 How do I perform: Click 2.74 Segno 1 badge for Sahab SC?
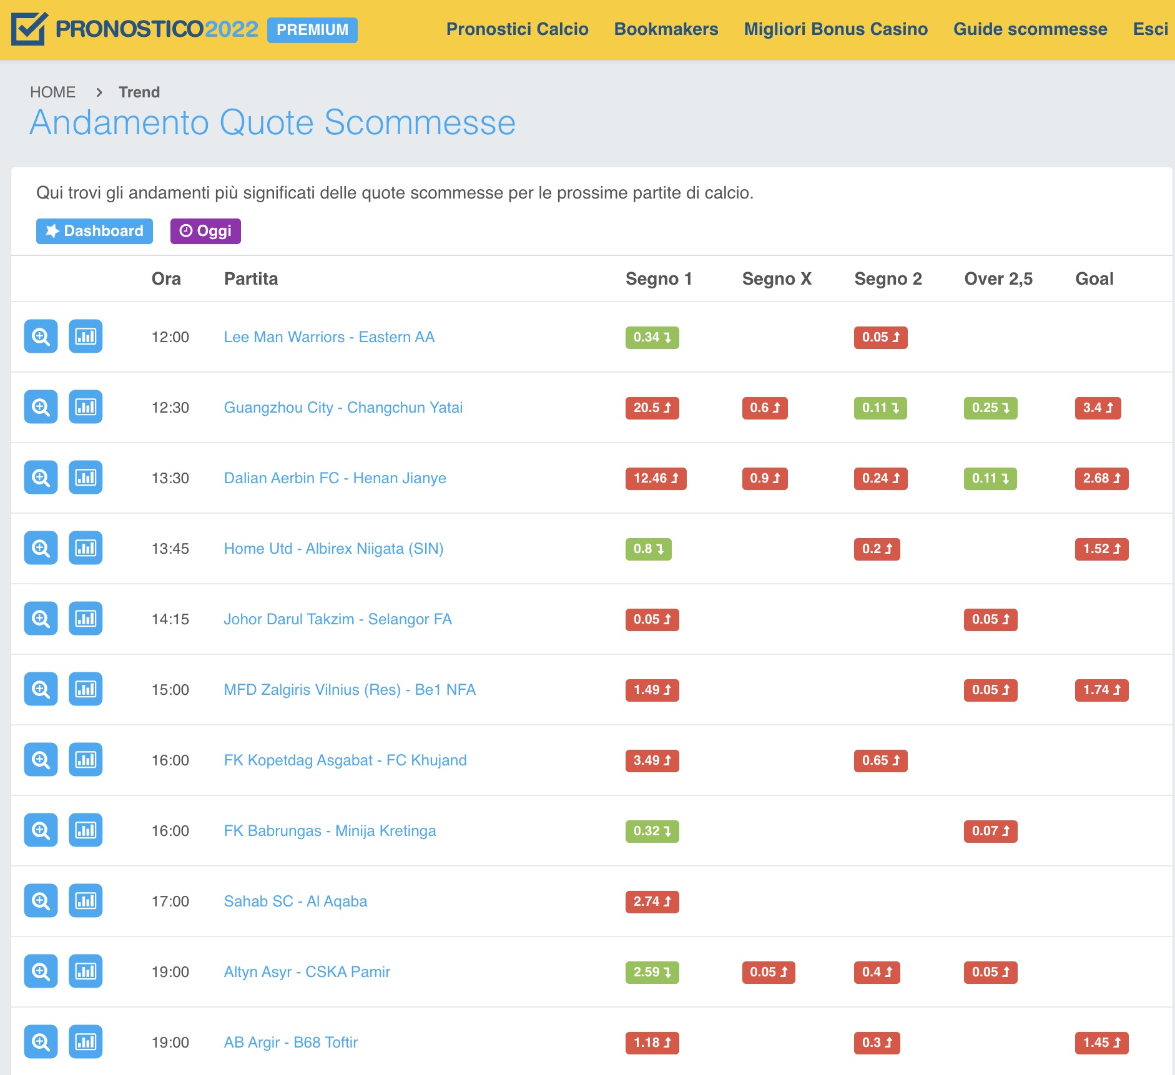tap(652, 901)
